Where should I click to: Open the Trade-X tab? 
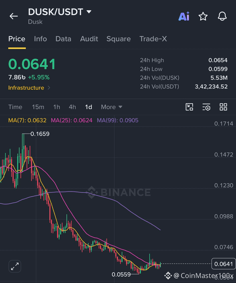(x=153, y=39)
